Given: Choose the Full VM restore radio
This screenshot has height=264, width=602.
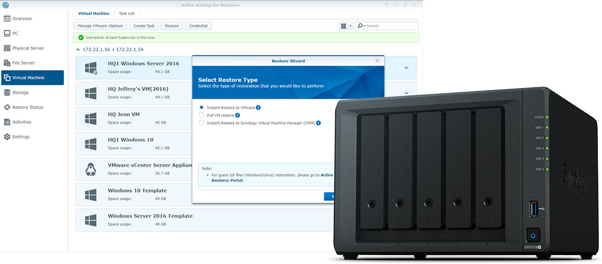Looking at the screenshot, I should pos(202,115).
